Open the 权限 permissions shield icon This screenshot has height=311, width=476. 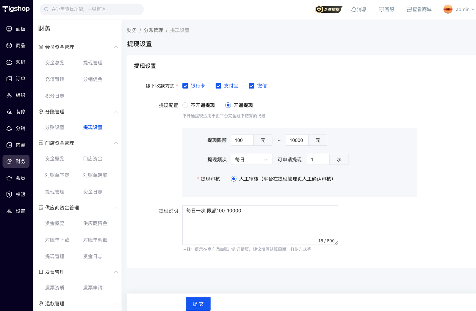pos(9,195)
